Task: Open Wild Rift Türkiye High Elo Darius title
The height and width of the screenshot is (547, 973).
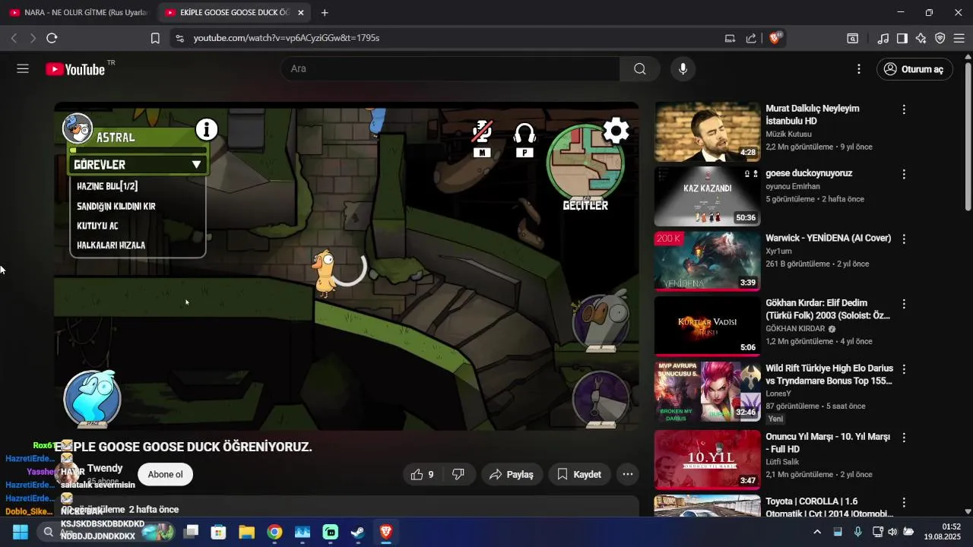Action: 829,375
